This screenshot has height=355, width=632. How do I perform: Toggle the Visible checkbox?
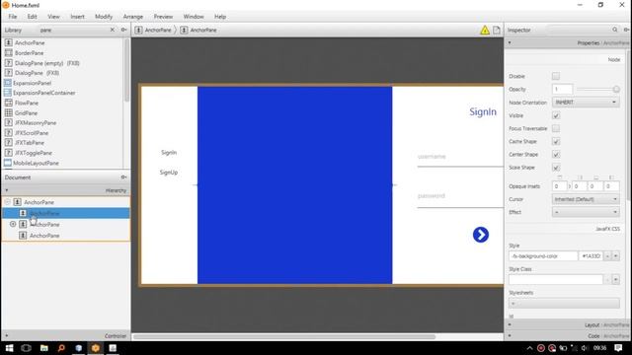556,115
